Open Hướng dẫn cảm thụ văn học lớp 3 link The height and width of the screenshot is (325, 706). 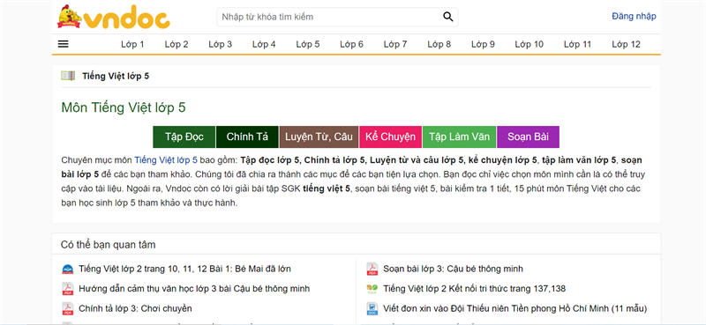[194, 289]
